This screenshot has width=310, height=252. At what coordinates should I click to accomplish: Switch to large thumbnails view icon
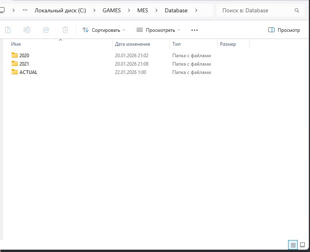[x=302, y=245]
